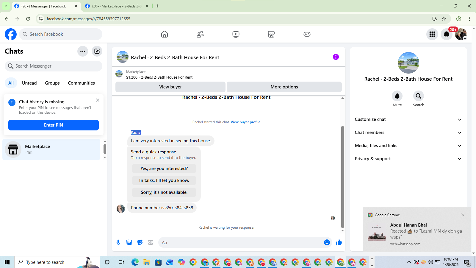Open the Windows notification center
Viewport: 476px width, 268px height.
(x=467, y=262)
